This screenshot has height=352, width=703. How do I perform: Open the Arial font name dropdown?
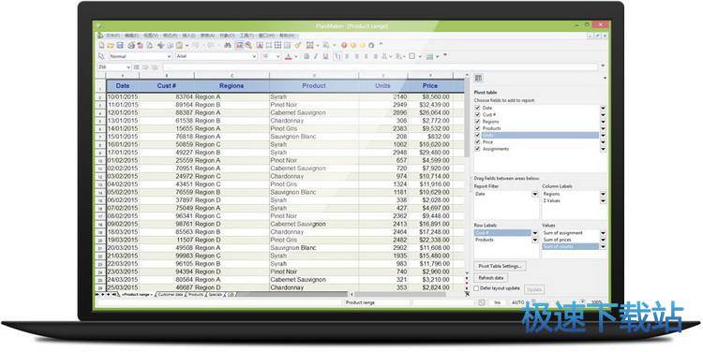254,56
